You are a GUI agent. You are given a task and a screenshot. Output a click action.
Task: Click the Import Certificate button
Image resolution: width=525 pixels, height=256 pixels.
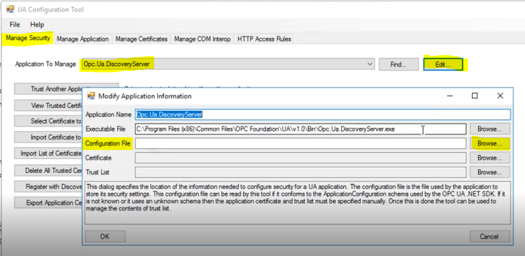pyautogui.click(x=49, y=137)
